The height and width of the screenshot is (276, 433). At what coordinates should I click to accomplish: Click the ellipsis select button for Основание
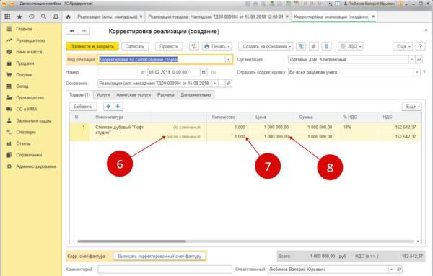222,84
